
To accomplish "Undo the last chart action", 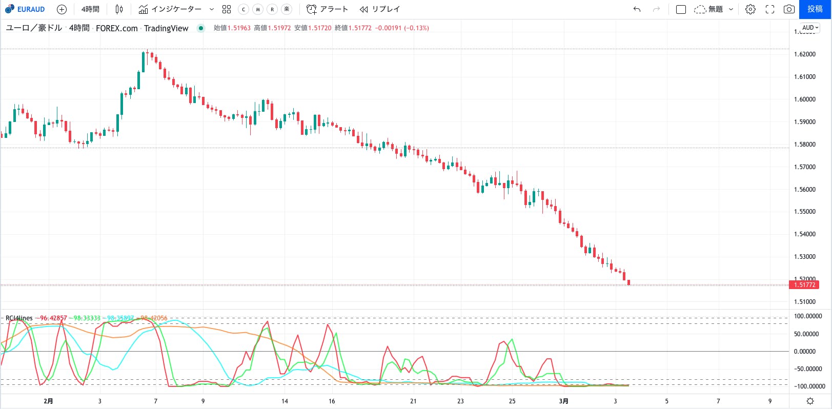I will (x=637, y=9).
